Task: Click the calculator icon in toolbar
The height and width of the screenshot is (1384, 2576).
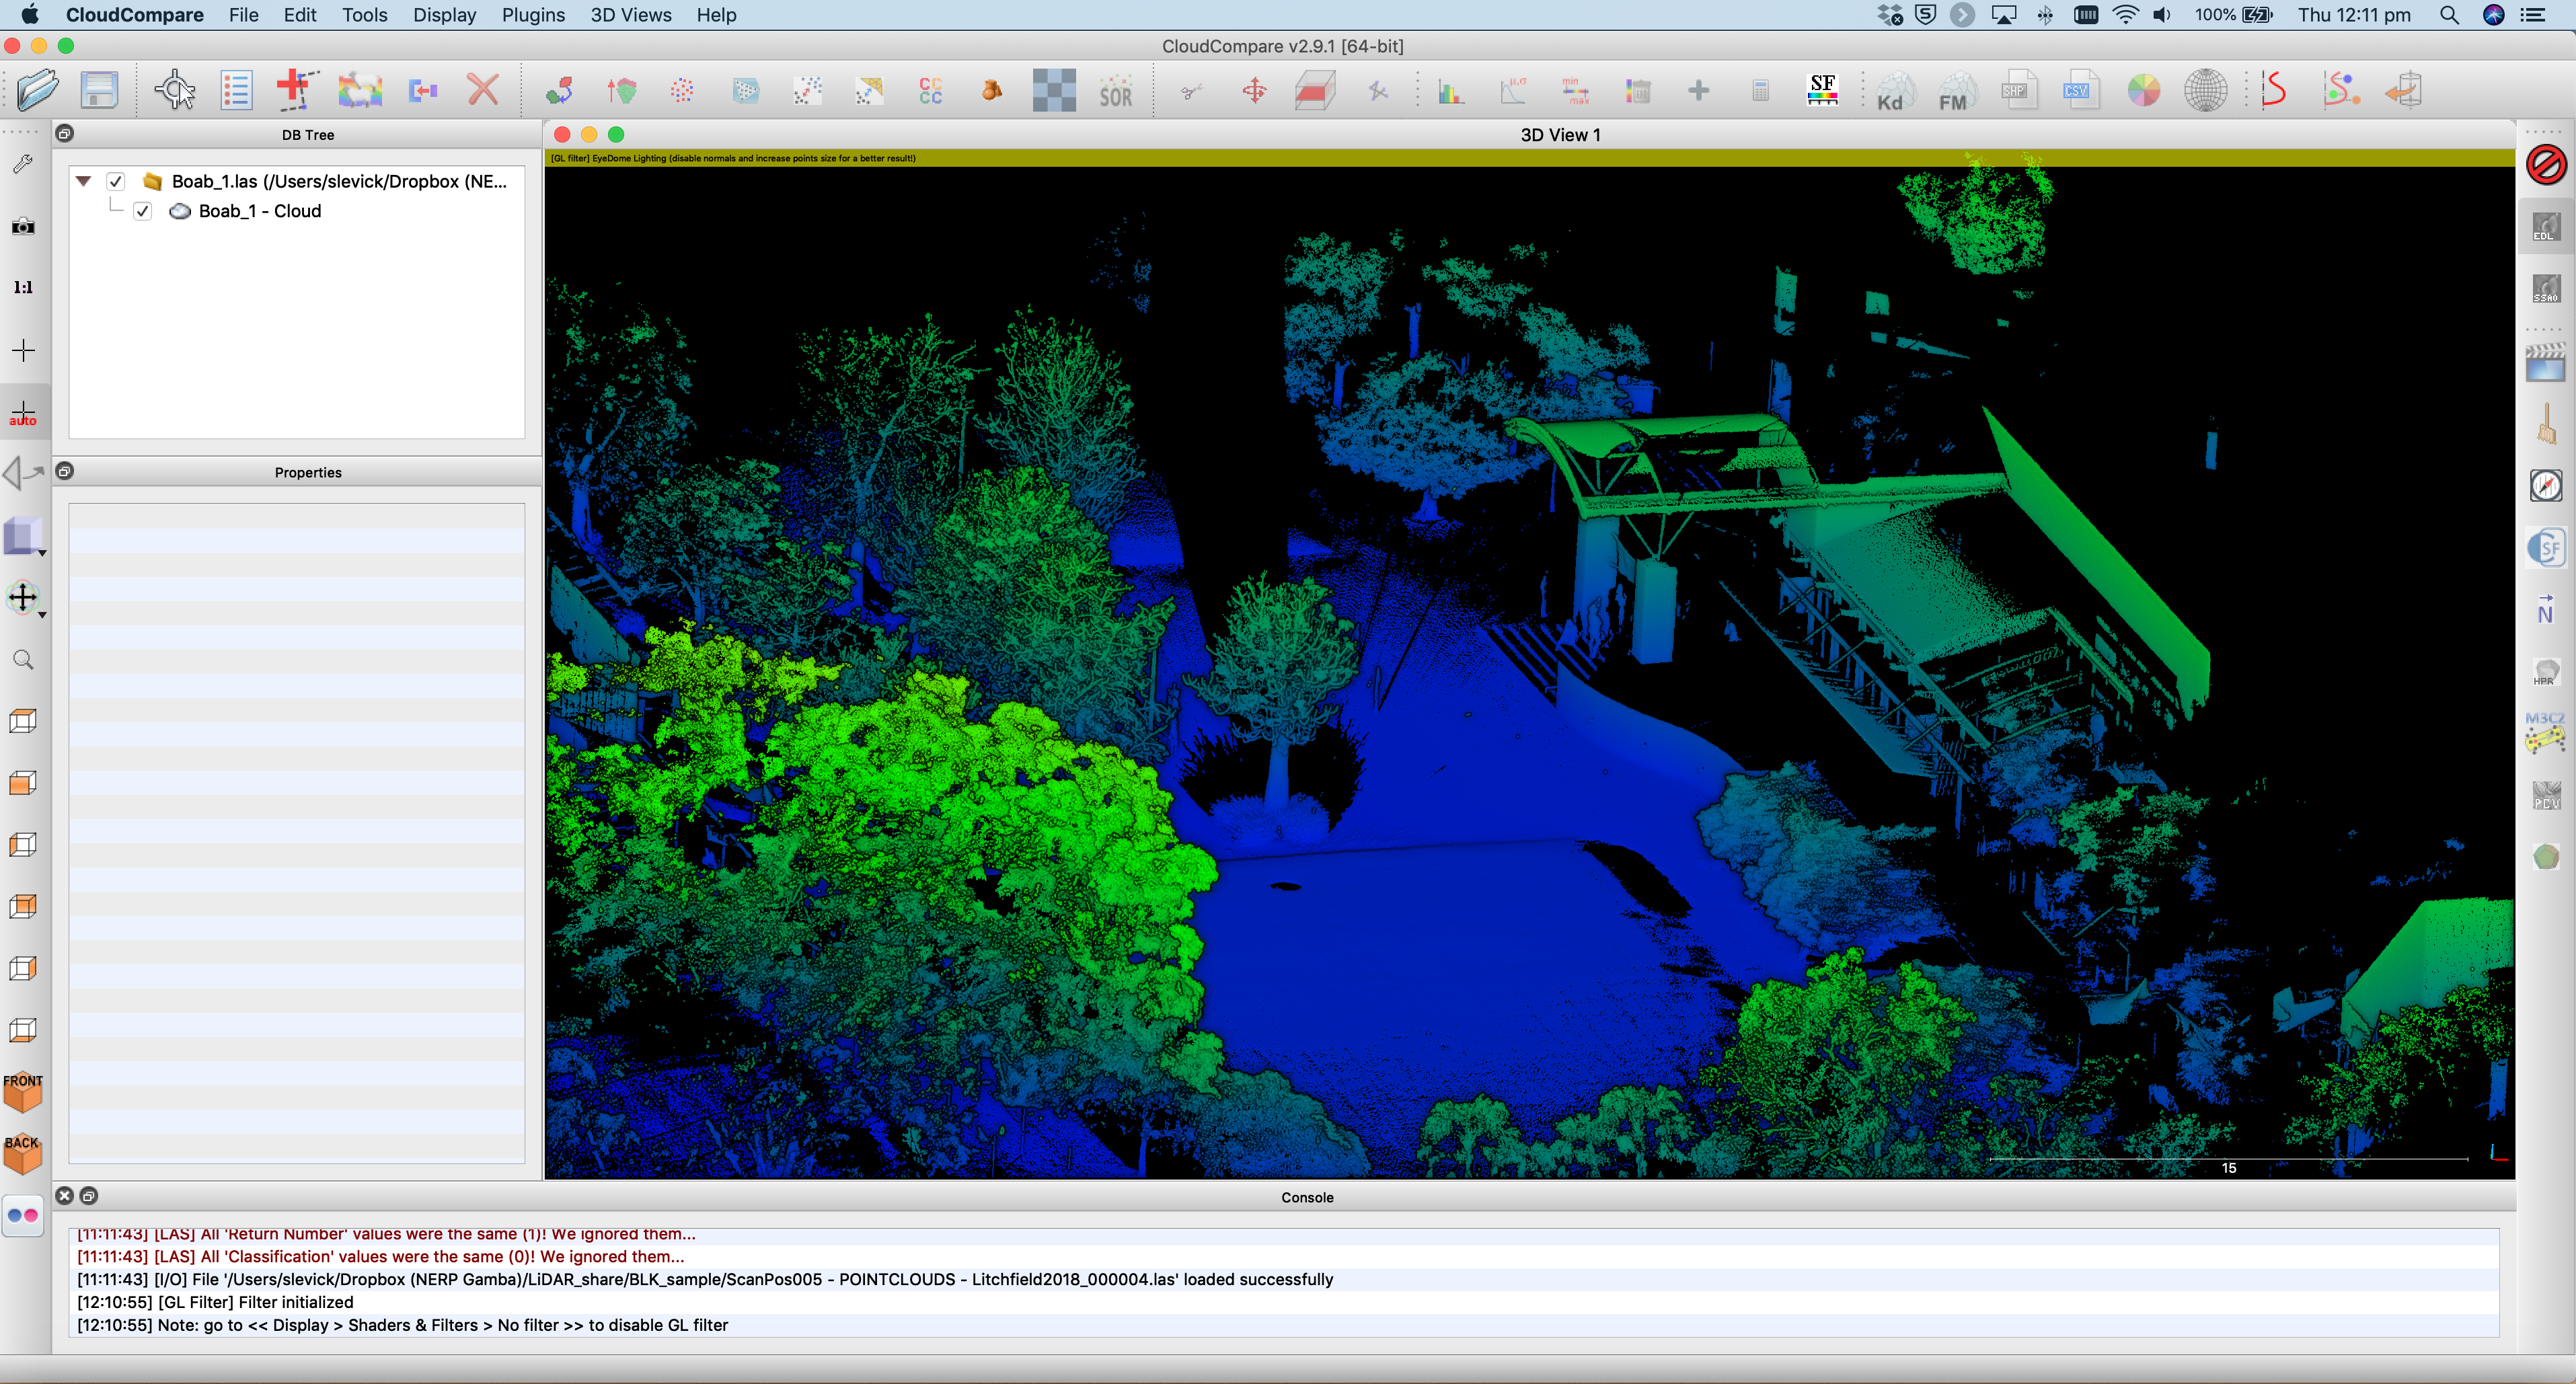Action: pos(1760,91)
